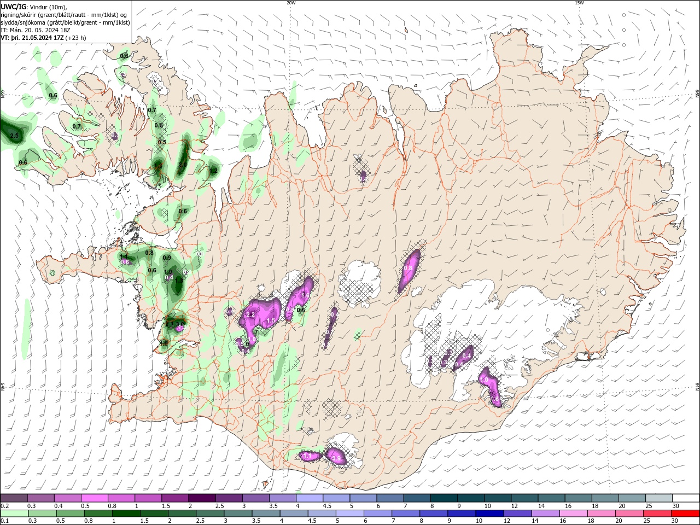Screen dimensions: 700x525
Task: Select the medium green rain swatch labeled 0.5
Action: (x=71, y=514)
